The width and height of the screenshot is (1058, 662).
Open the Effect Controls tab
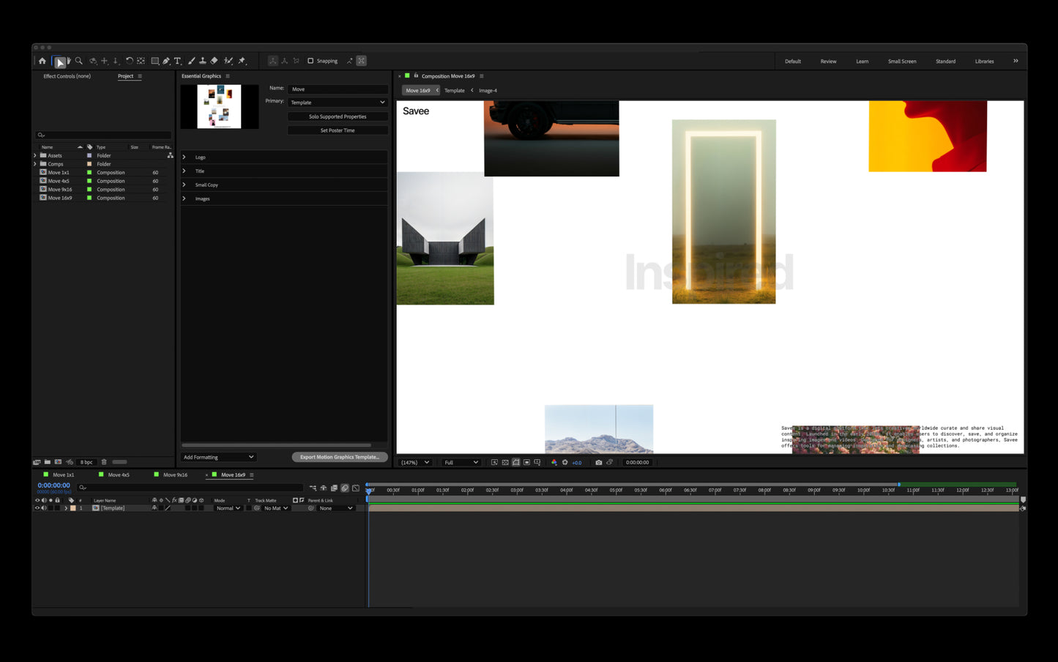[x=67, y=76]
